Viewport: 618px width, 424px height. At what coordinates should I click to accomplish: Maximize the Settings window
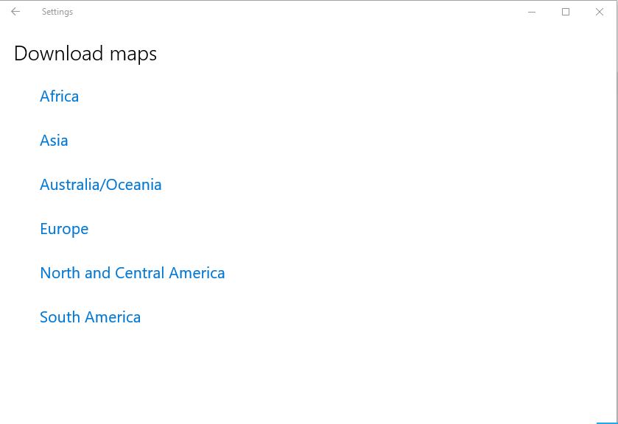pos(566,12)
